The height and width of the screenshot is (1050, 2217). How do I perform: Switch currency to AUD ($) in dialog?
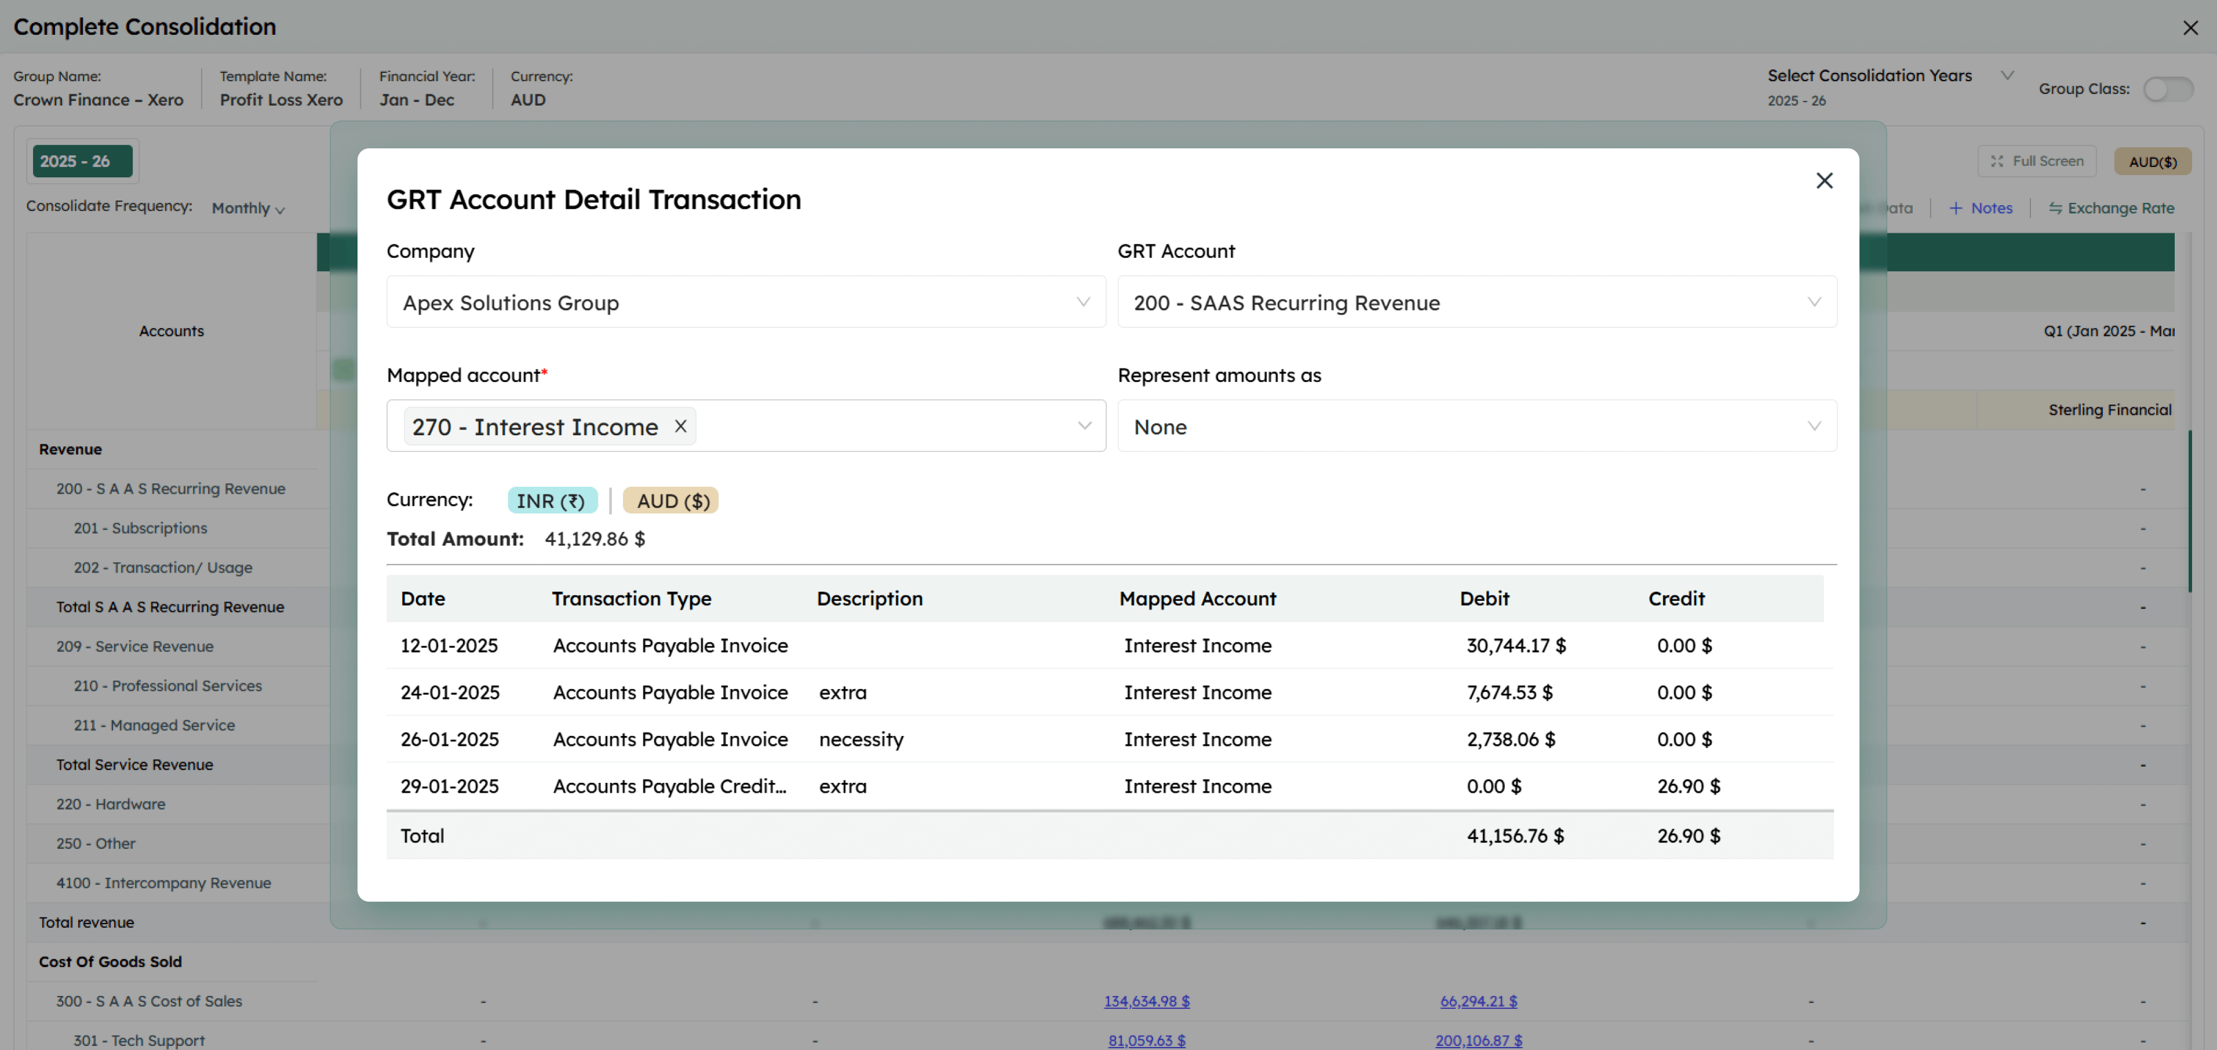pyautogui.click(x=671, y=501)
